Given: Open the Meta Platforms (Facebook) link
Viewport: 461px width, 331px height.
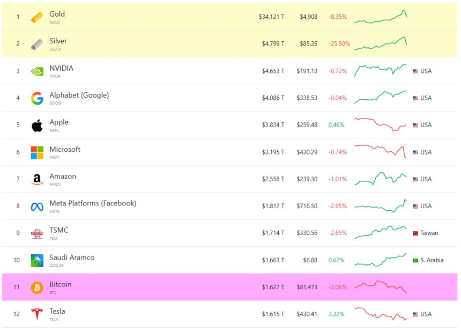Looking at the screenshot, I should click(x=93, y=203).
